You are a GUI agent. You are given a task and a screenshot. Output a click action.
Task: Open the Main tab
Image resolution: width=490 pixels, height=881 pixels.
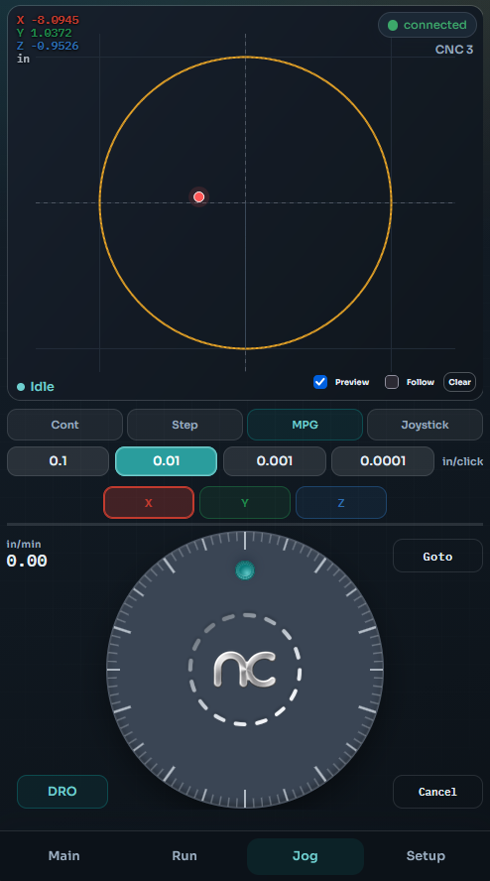[x=64, y=856]
